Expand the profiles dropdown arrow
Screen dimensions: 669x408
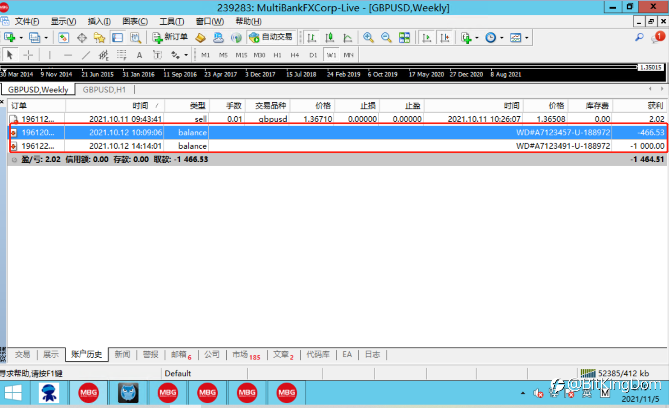click(46, 38)
